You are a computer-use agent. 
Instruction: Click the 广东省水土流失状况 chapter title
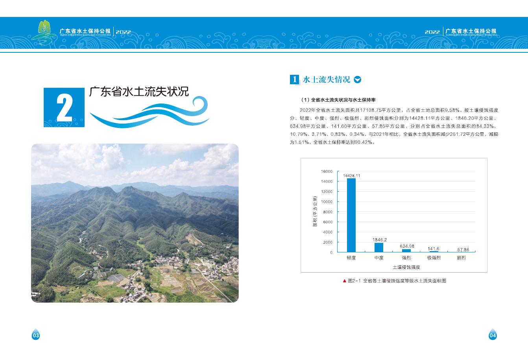(x=139, y=92)
